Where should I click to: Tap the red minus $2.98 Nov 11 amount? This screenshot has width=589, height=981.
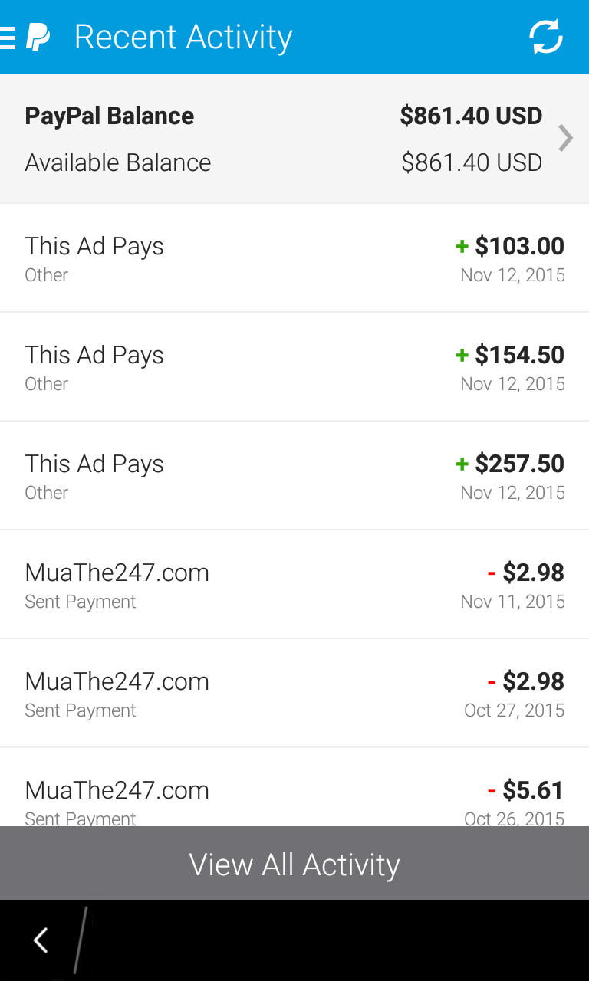pyautogui.click(x=526, y=573)
